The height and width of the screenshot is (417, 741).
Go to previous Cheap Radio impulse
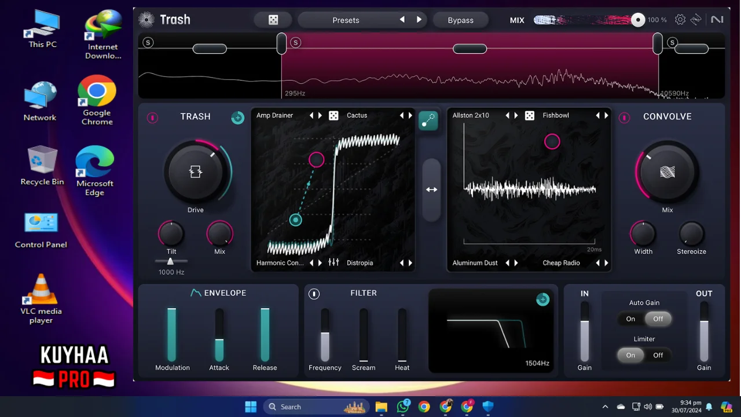[x=598, y=263]
